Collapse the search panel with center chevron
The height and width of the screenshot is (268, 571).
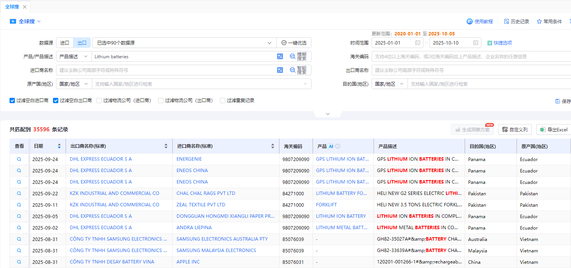point(327,113)
